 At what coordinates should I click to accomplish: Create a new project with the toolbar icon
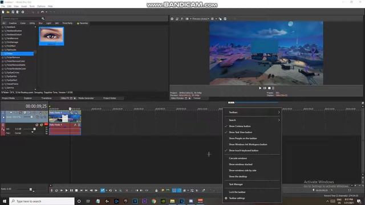tap(3, 12)
